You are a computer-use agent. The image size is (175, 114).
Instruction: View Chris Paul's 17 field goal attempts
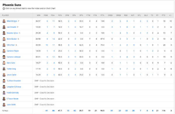point(53,45)
